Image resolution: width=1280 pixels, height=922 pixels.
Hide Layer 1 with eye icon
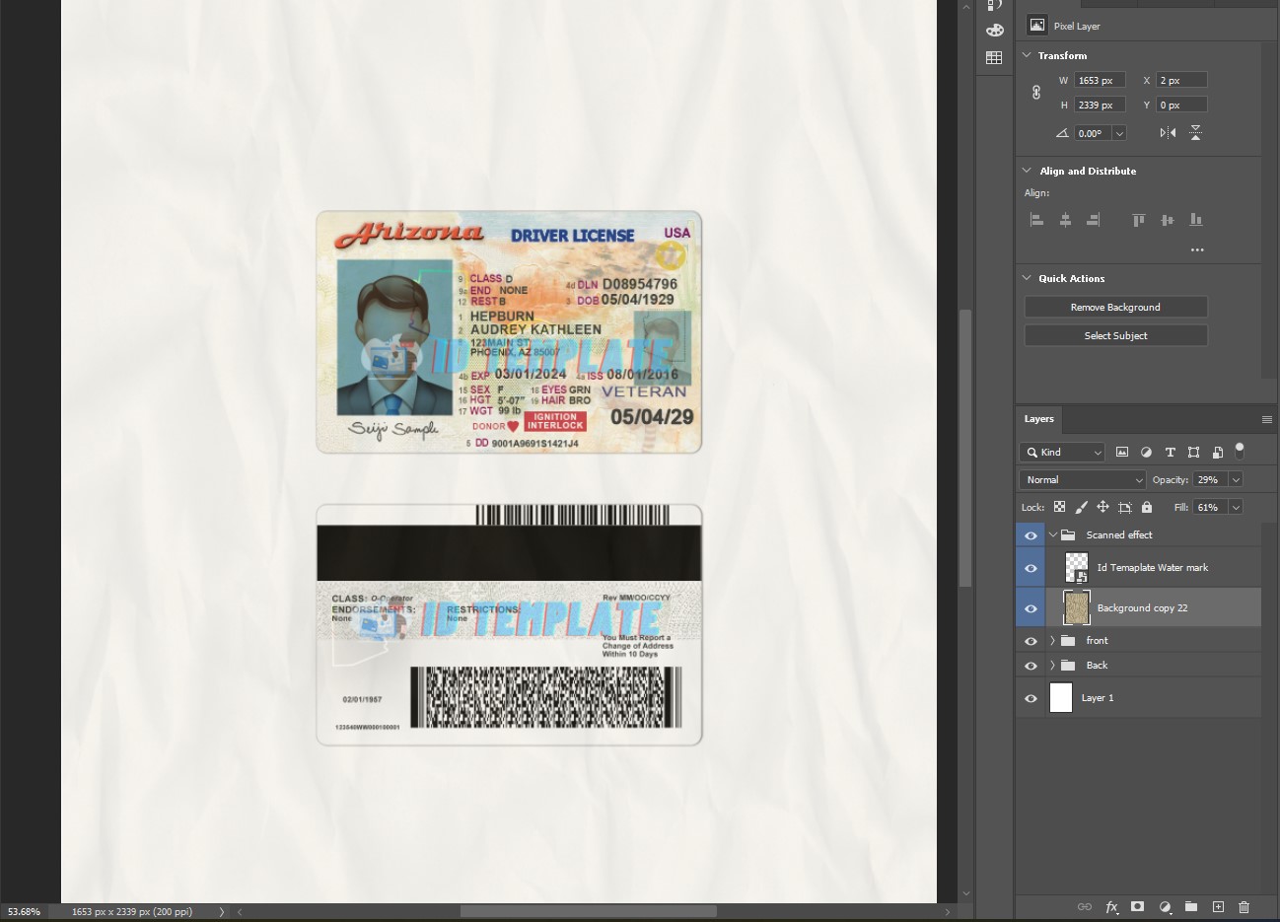(x=1031, y=697)
